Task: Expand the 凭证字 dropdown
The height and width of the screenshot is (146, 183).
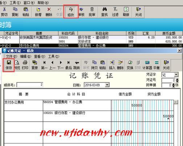Action: pos(176,74)
